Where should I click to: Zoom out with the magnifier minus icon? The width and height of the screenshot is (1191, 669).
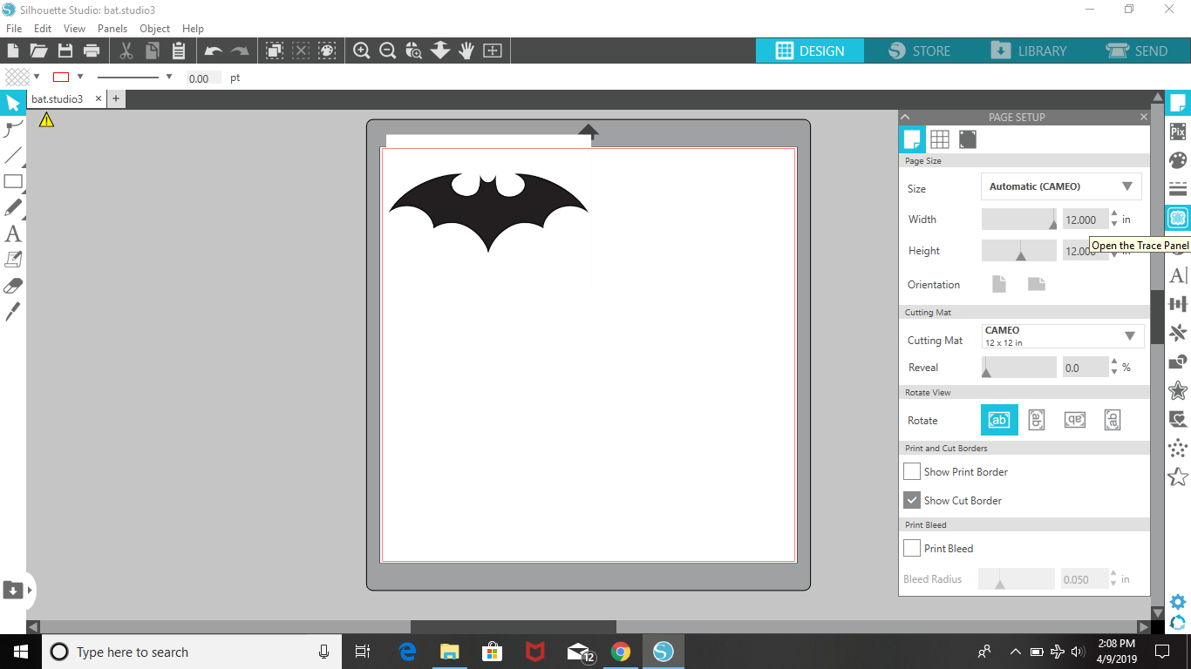(x=388, y=51)
